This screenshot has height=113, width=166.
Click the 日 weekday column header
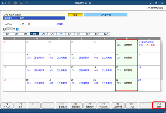point(14,39)
